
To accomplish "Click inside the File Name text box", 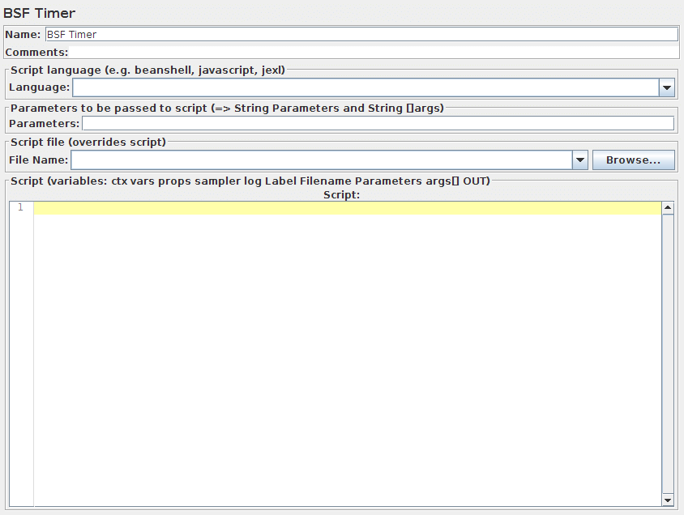I will (x=321, y=160).
